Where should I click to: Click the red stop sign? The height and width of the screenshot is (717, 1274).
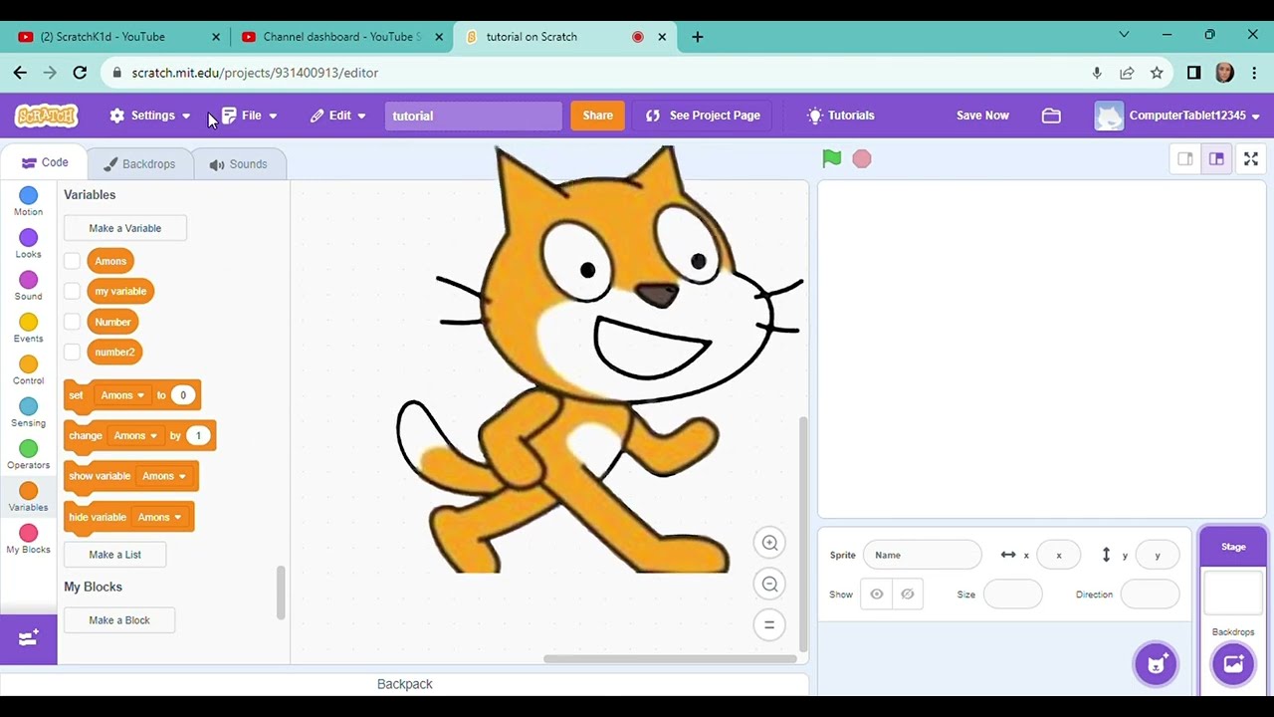coord(862,159)
